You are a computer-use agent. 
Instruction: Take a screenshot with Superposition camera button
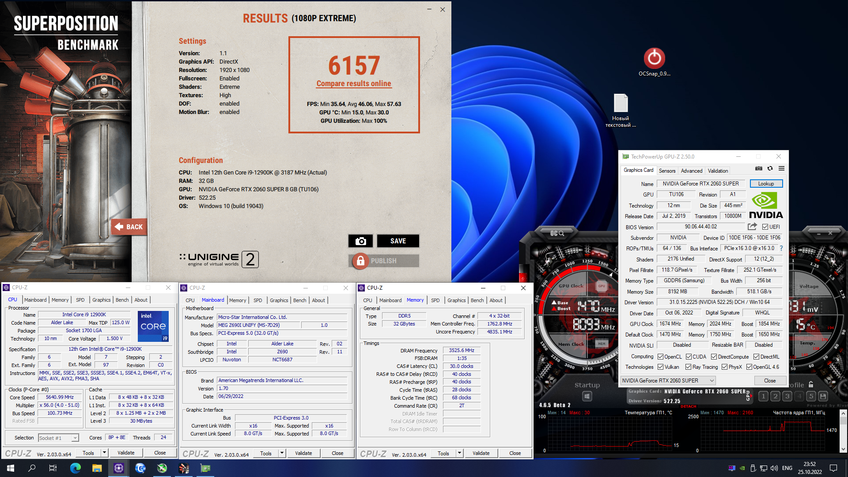[360, 241]
